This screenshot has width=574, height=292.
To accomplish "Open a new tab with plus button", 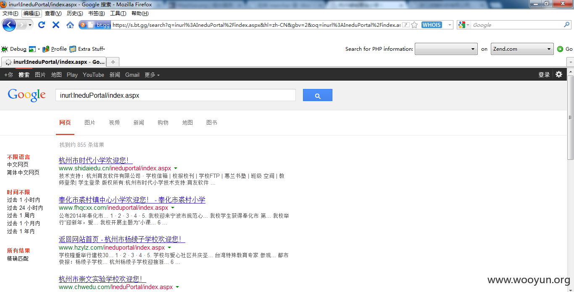I will (113, 62).
